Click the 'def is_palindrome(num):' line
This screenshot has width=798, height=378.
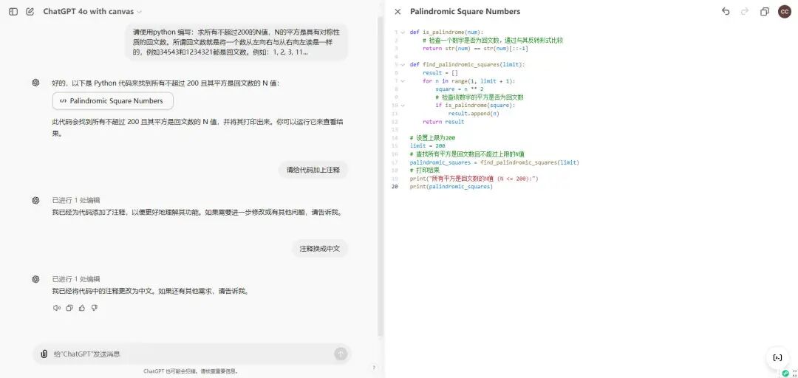click(446, 32)
